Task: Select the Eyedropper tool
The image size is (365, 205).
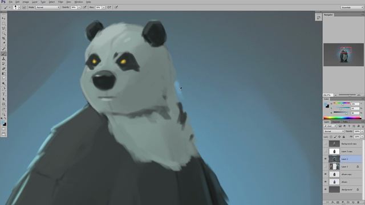Action: coord(3,43)
